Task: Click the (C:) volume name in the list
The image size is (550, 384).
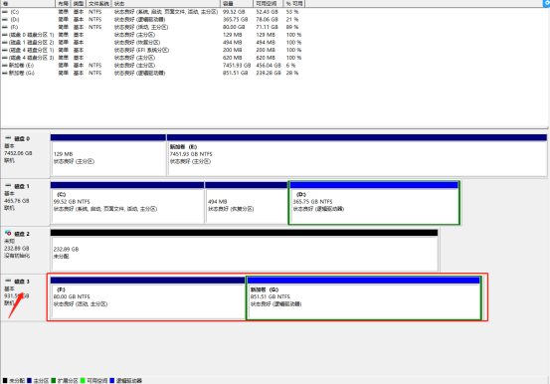Action: point(14,12)
